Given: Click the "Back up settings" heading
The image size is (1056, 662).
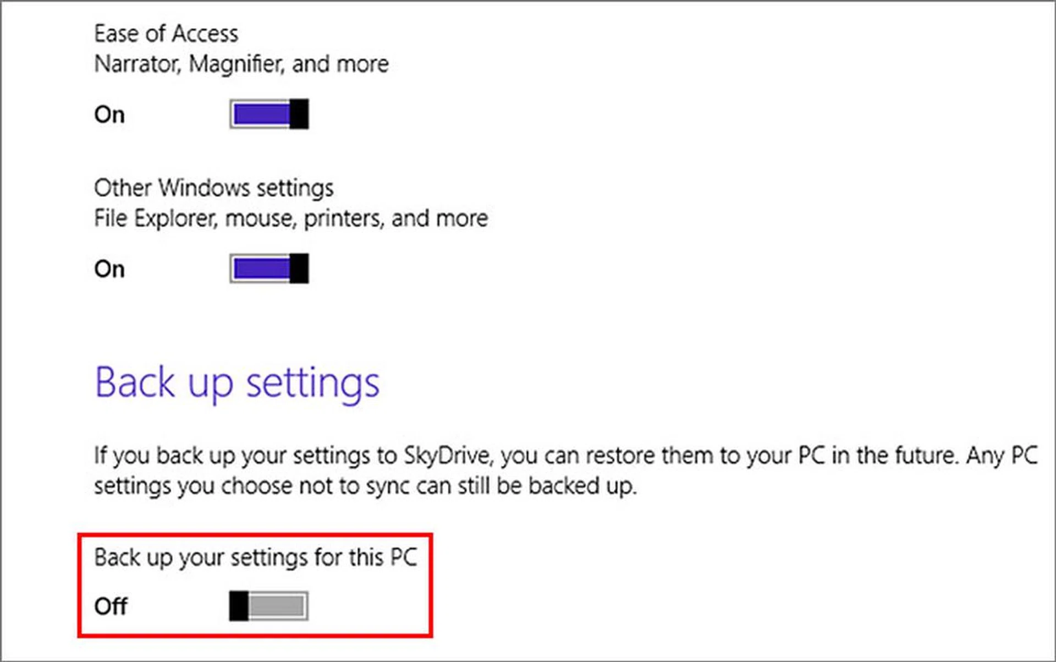Looking at the screenshot, I should tap(237, 383).
